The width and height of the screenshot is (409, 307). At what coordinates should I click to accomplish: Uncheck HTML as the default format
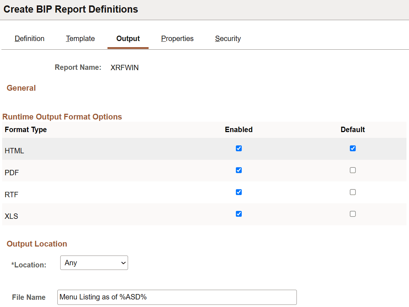pos(352,148)
